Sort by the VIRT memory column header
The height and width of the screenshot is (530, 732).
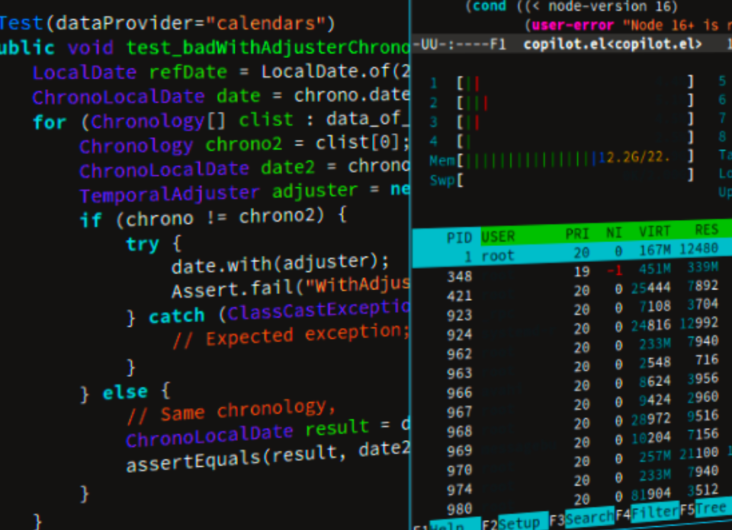[x=654, y=231]
